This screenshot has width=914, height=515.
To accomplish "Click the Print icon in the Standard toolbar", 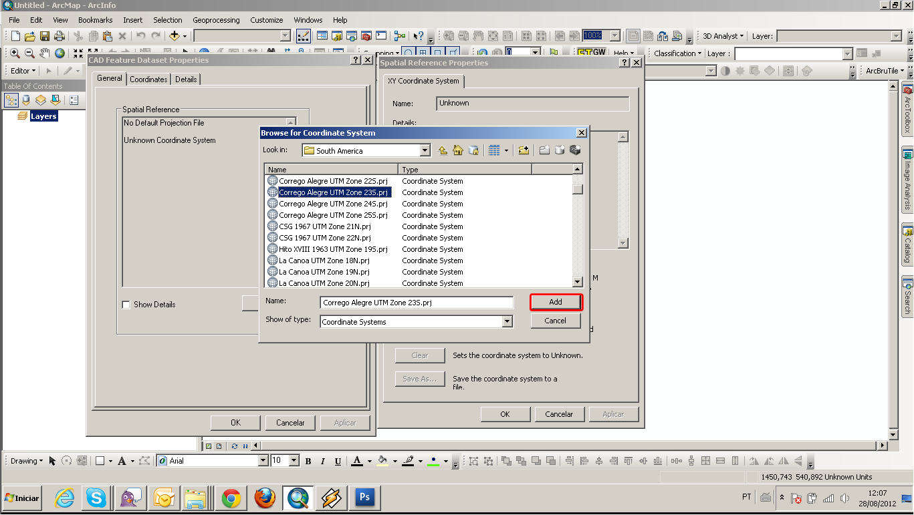I will point(60,36).
